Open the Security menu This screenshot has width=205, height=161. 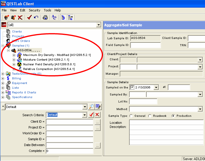tap(34, 10)
